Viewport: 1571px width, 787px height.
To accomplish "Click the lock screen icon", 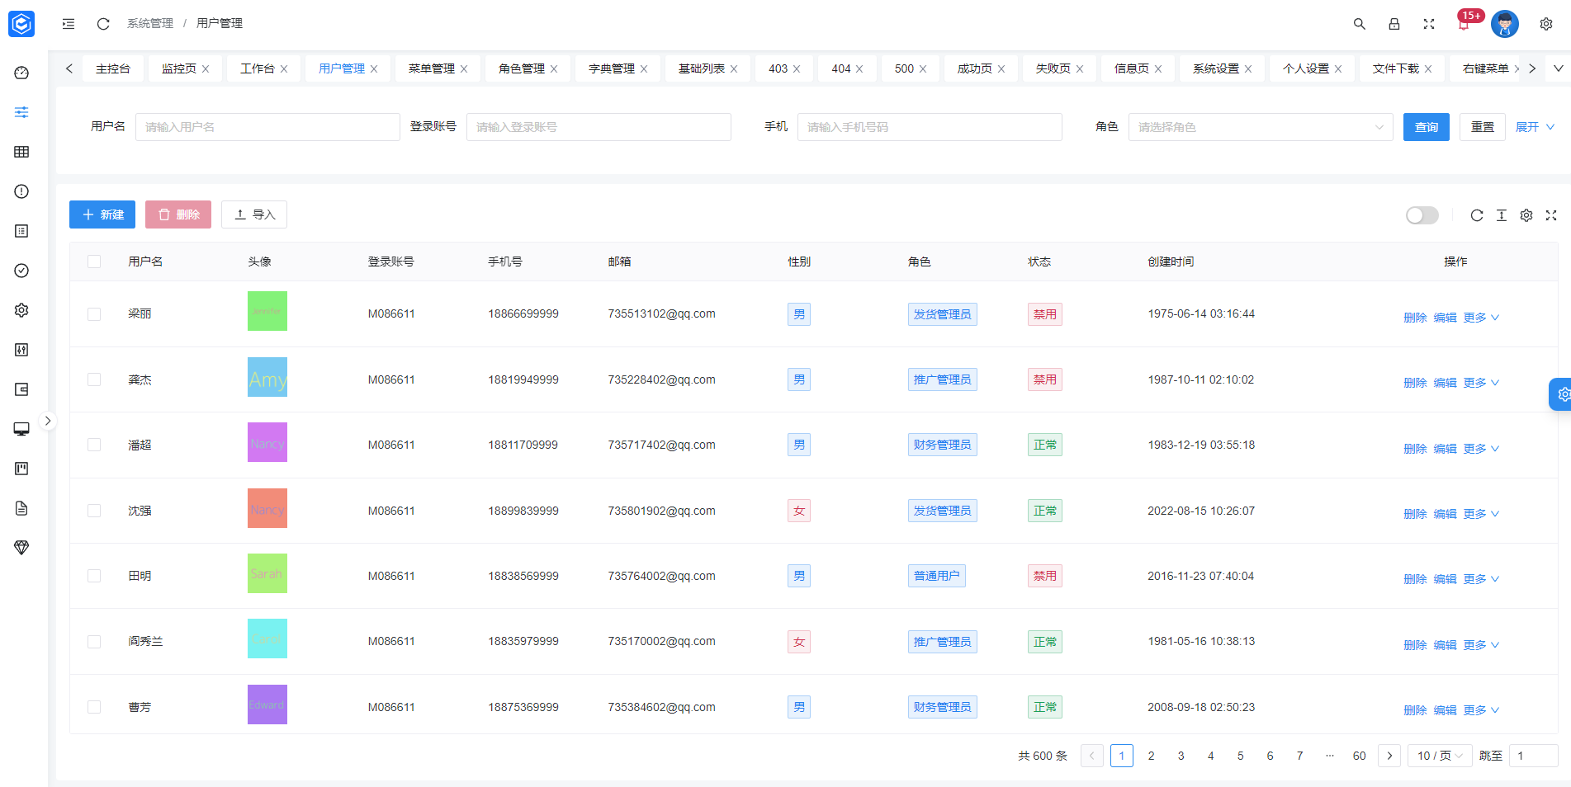I will tap(1394, 24).
